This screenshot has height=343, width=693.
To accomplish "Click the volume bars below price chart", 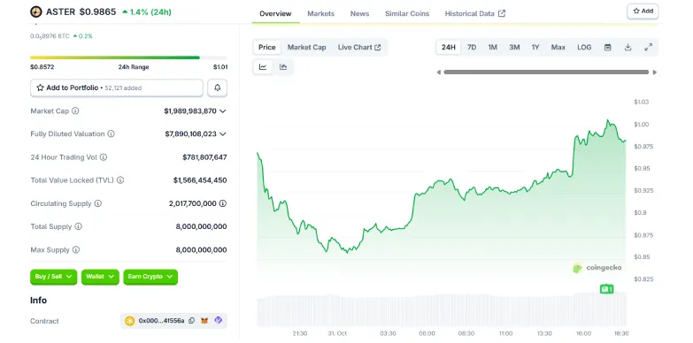I will pyautogui.click(x=442, y=310).
